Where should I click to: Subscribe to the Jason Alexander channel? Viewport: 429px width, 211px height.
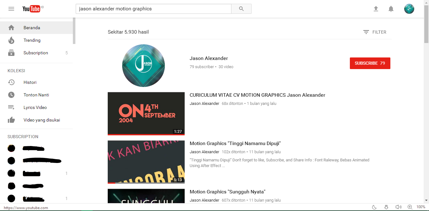coord(370,63)
